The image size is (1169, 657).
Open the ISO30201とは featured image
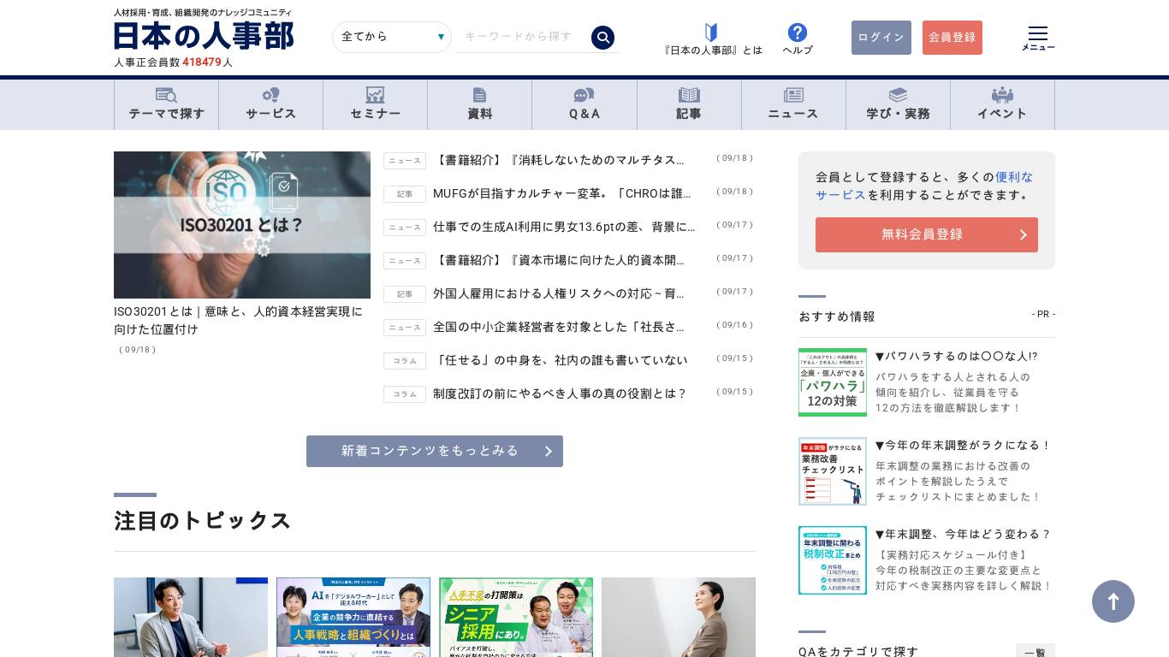tap(242, 225)
